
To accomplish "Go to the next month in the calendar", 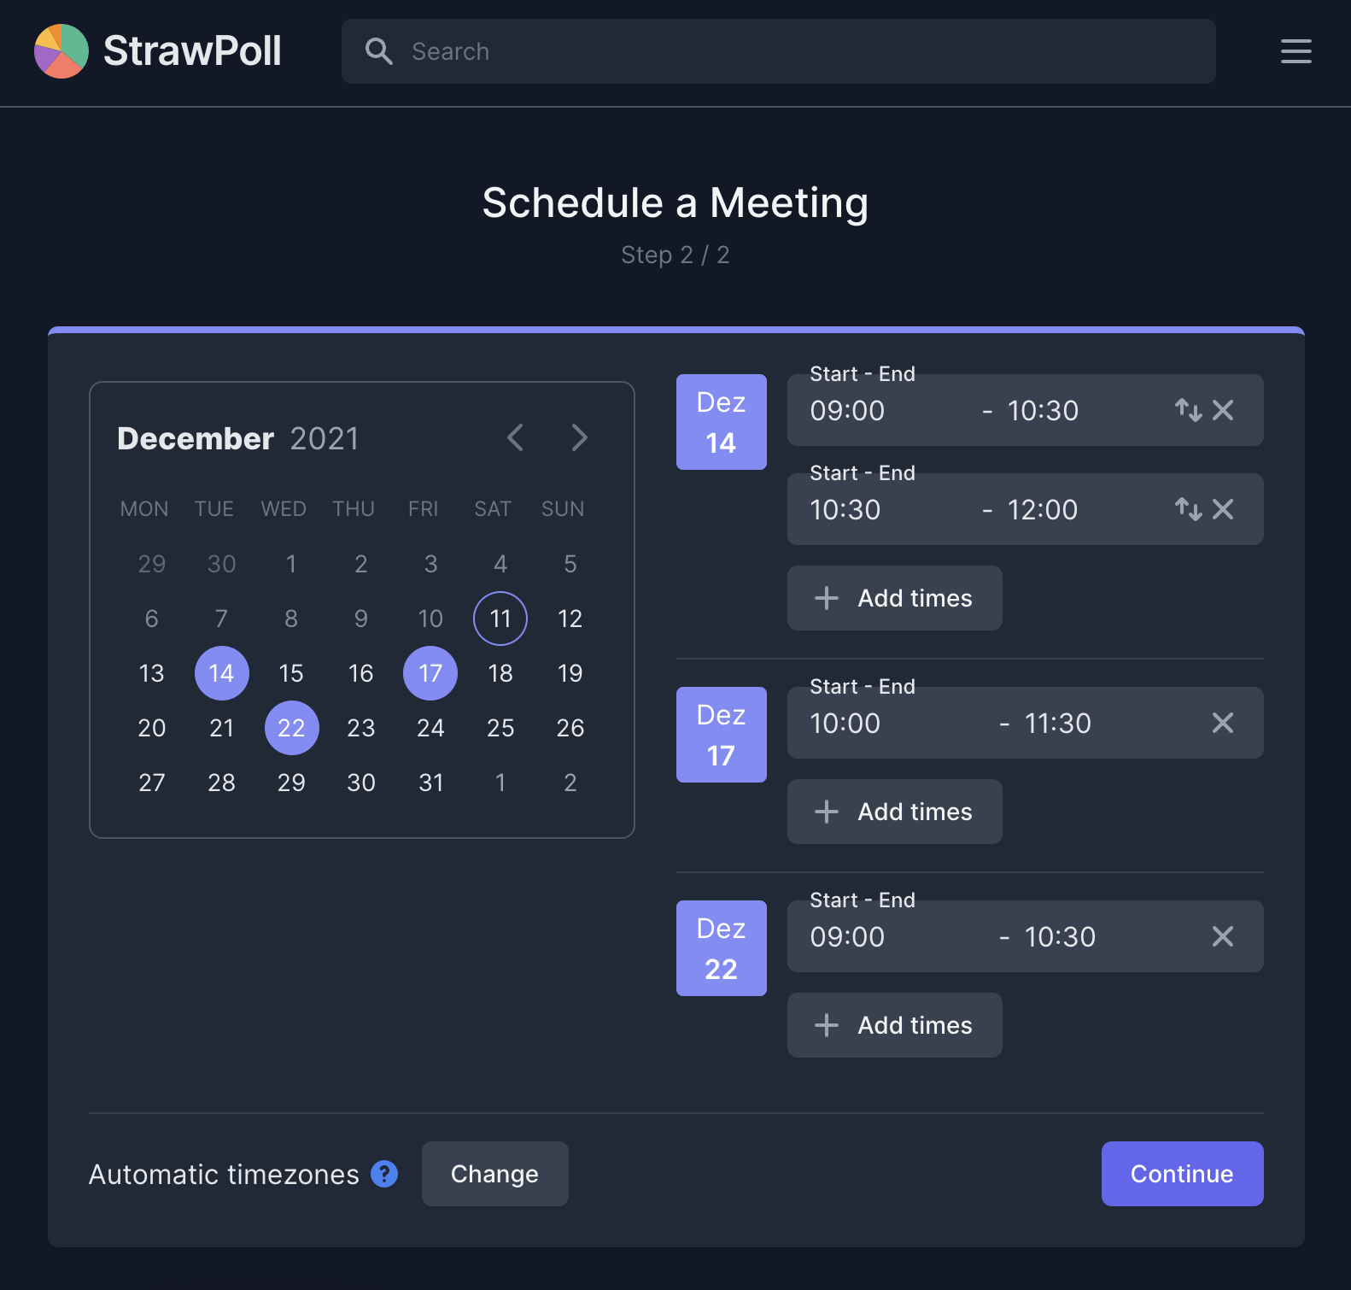I will coord(580,438).
